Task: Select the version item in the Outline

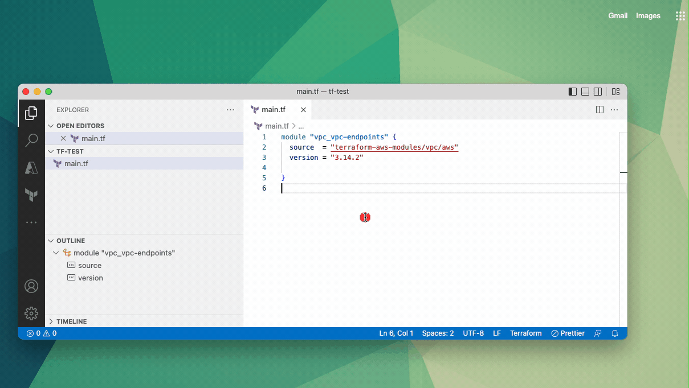Action: [x=91, y=278]
